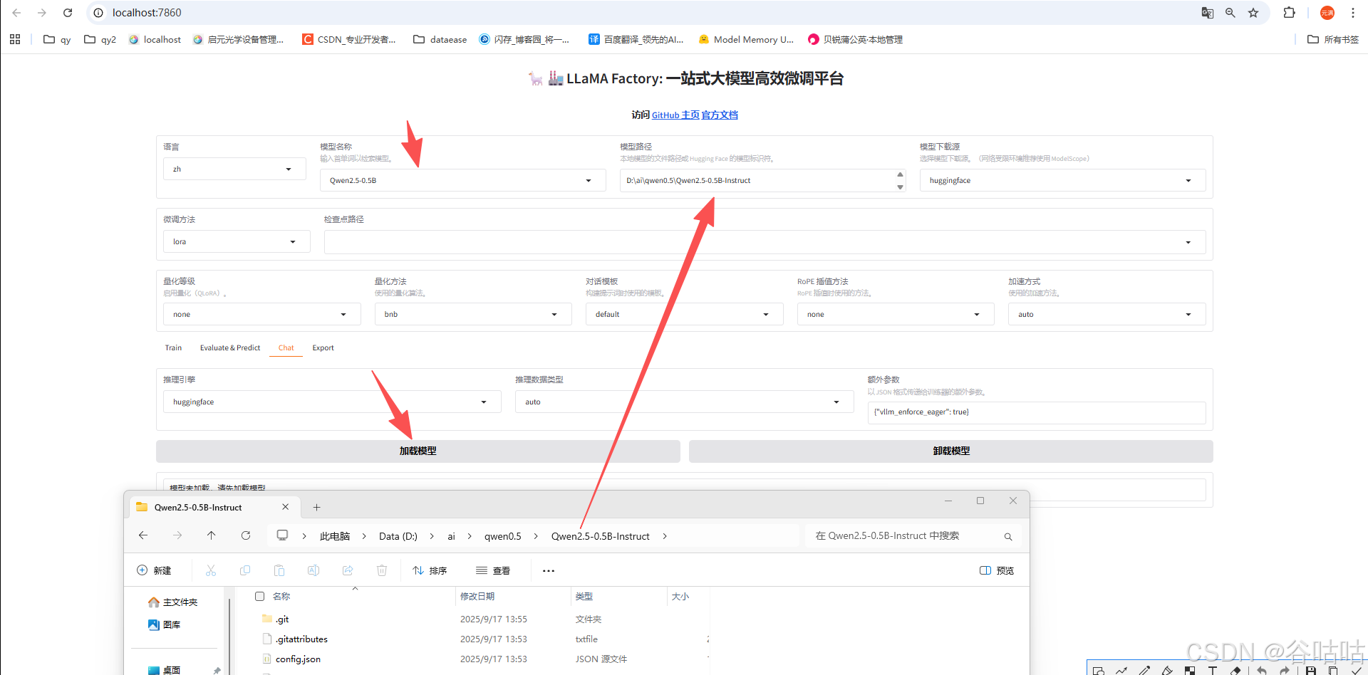The image size is (1368, 675).
Task: Tick the select-all checkbox beside 名称
Action: 259,597
